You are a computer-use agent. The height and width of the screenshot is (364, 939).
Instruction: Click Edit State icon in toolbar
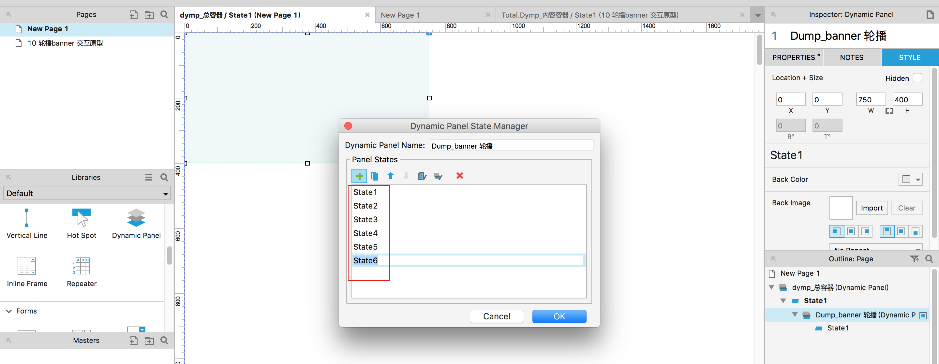coord(422,176)
